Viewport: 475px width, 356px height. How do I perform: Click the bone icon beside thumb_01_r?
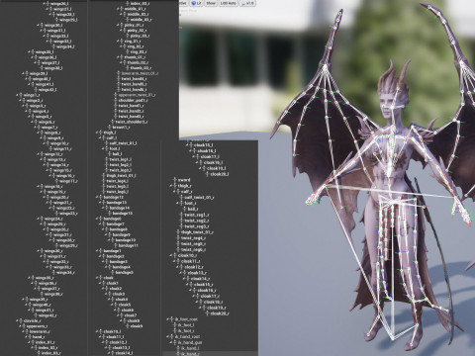(122, 57)
